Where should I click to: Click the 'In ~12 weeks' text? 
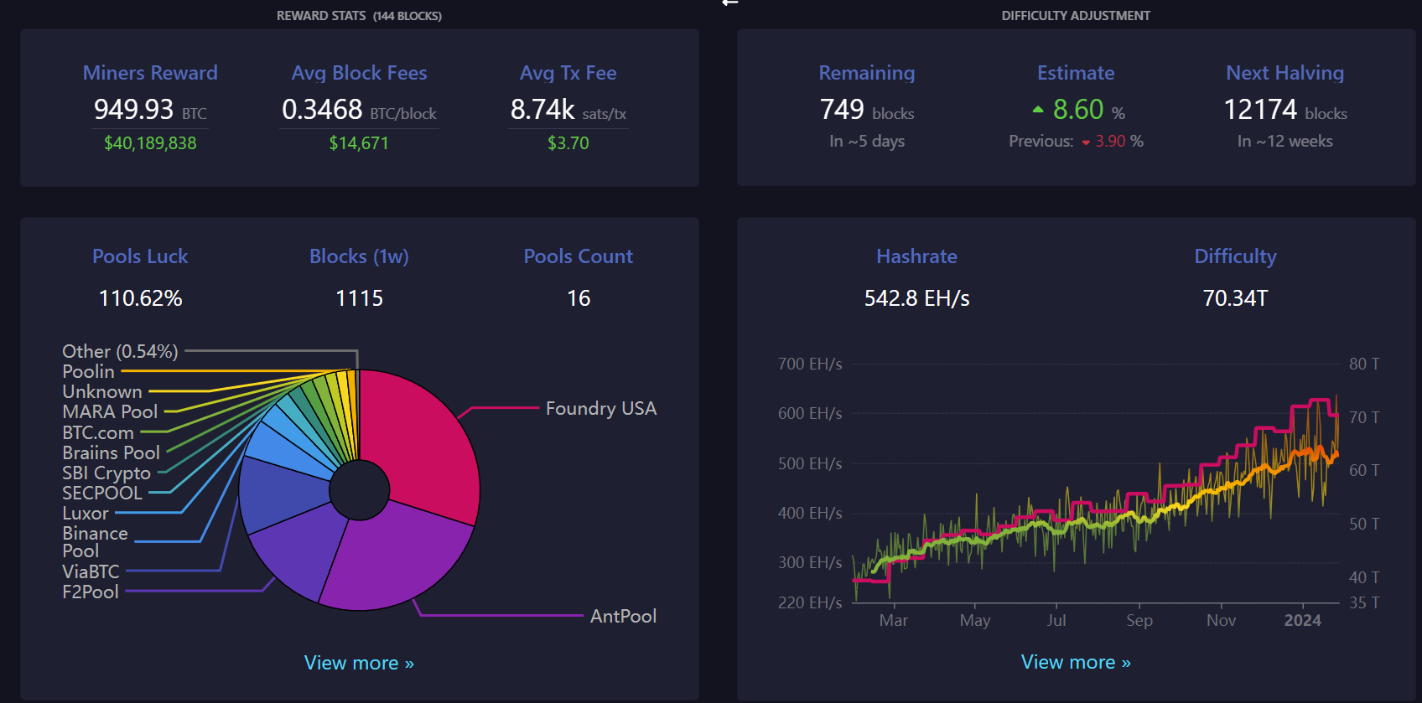tap(1285, 142)
